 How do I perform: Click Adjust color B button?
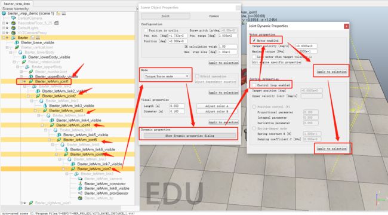[217, 112]
